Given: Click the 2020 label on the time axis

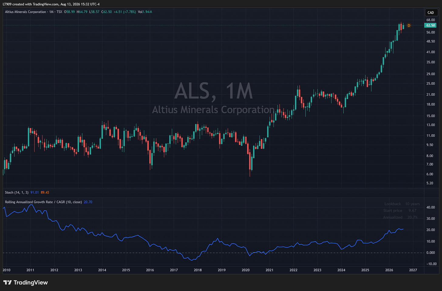Looking at the screenshot, I should (246, 270).
